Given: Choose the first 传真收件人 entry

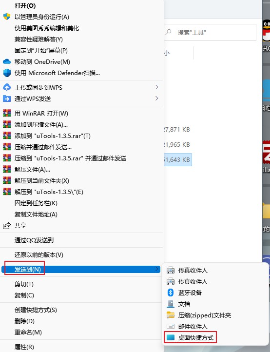Looking at the screenshot, I should (x=193, y=270).
